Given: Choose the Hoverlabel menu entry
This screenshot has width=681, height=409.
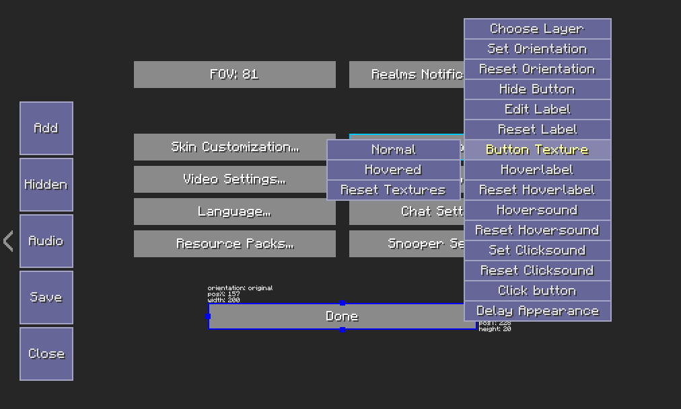Looking at the screenshot, I should tap(538, 170).
